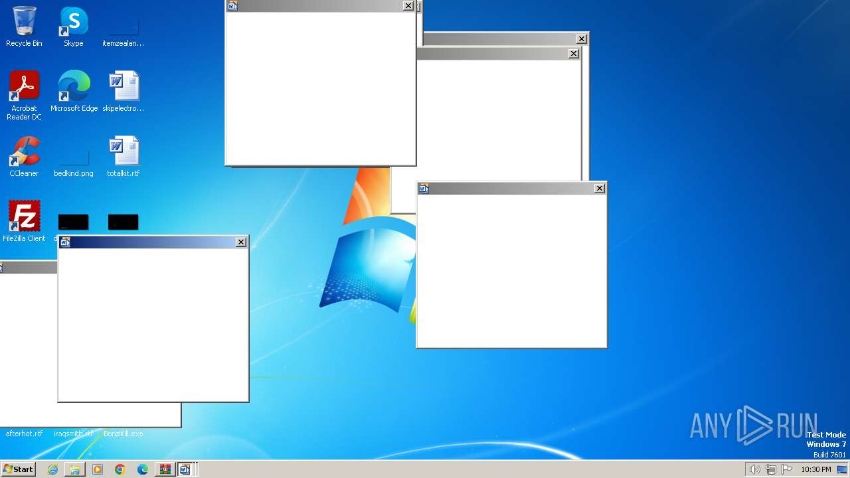This screenshot has height=478, width=850.
Task: Select the skipelectro Word document
Action: [x=124, y=92]
